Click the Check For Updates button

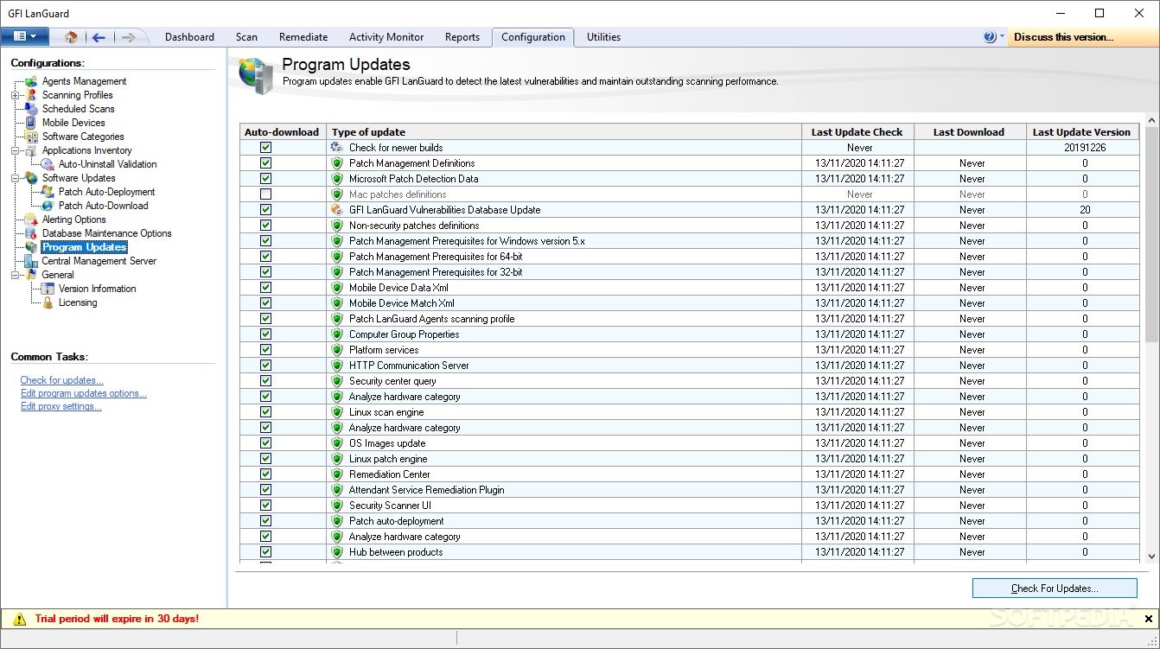[1055, 589]
